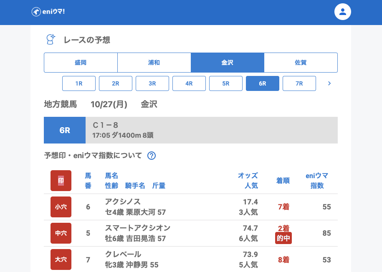The image size is (382, 272).
Task: Click the red 印 header badge
Action: (61, 181)
